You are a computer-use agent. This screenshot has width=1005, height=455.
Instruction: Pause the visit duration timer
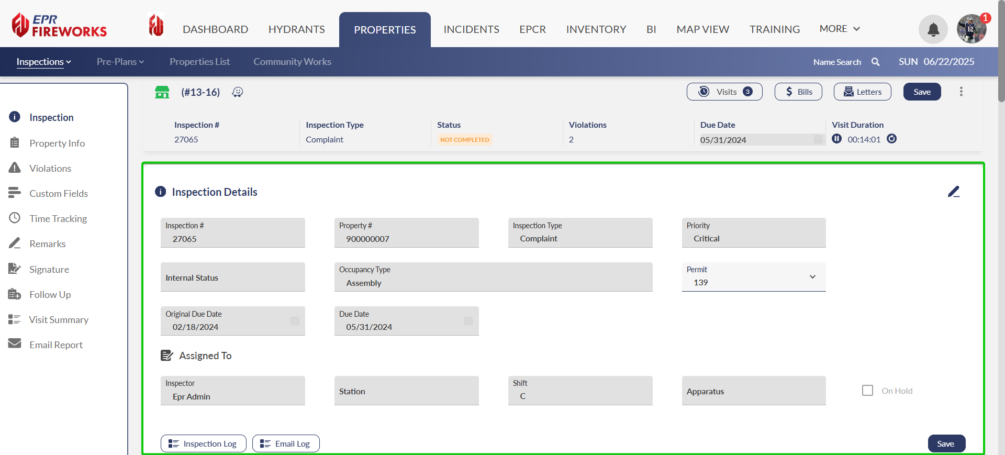837,139
